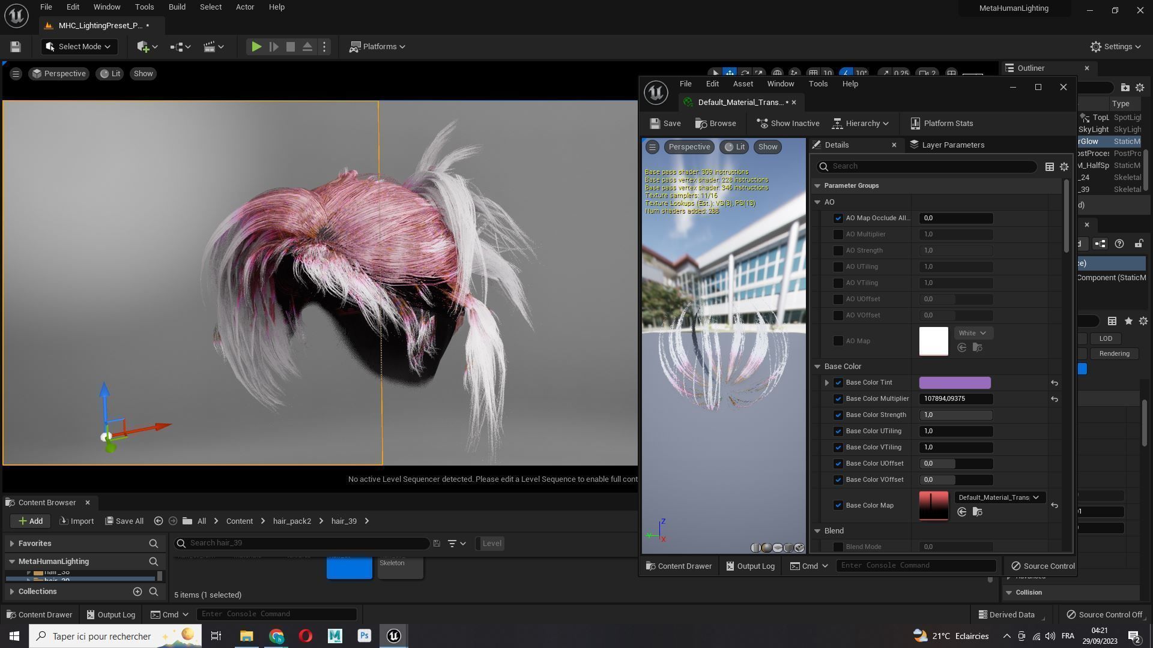This screenshot has height=648, width=1153.
Task: Use browse-to-asset icon under Base Color Map
Action: coord(977,512)
